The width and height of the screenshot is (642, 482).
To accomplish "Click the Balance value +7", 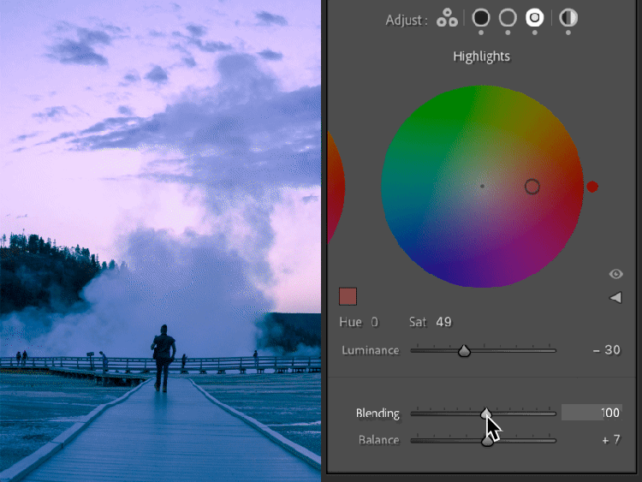I will [611, 440].
